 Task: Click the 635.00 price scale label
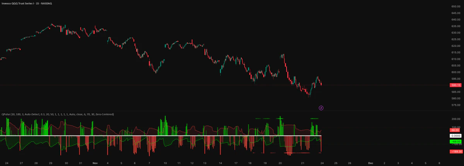point(455,26)
